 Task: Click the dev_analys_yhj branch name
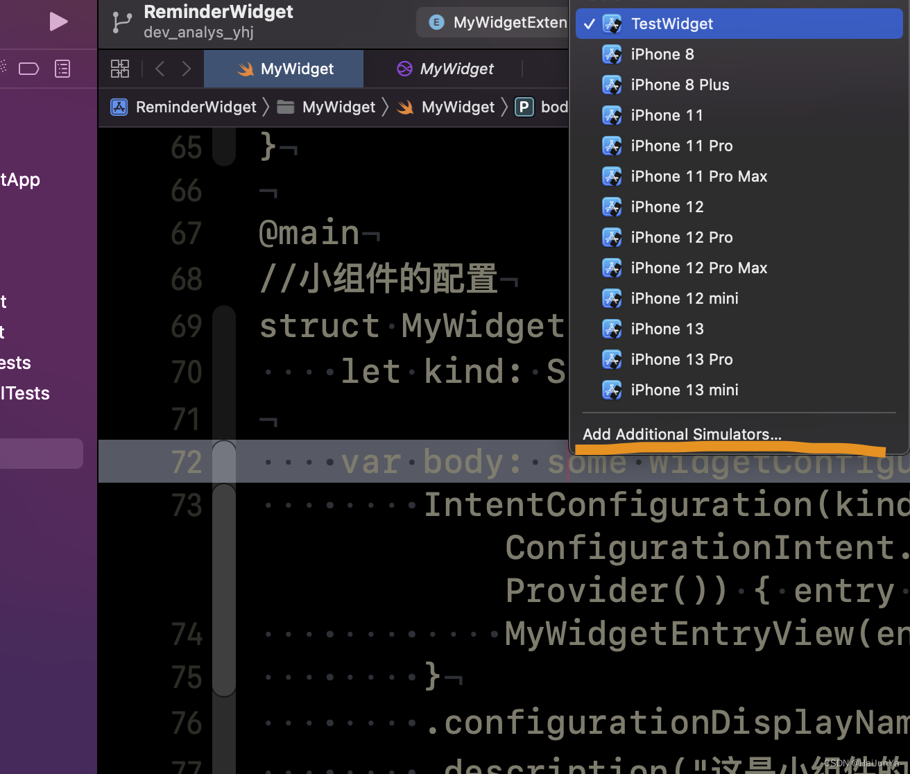(199, 32)
